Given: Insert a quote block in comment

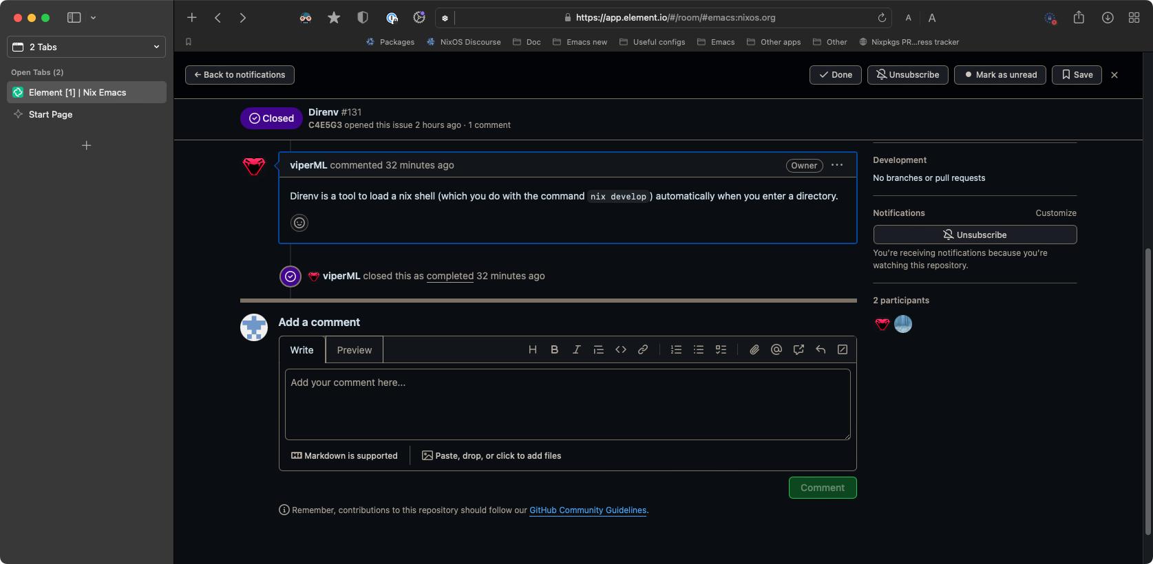Looking at the screenshot, I should click(x=598, y=349).
